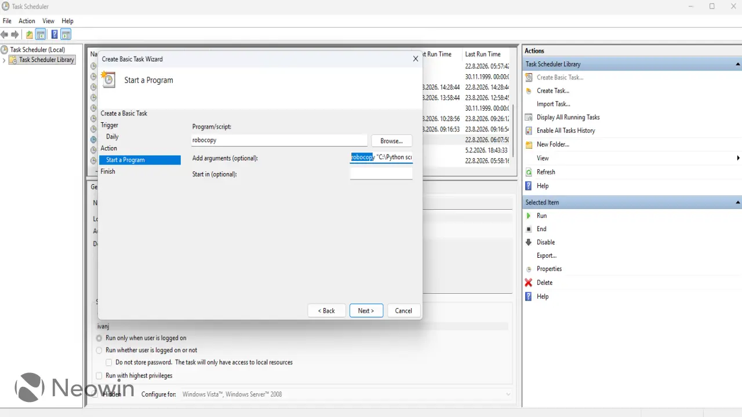Click the 23.8.2026. 09:26:12 last run cell
Image resolution: width=742 pixels, height=417 pixels.
pyautogui.click(x=486, y=118)
